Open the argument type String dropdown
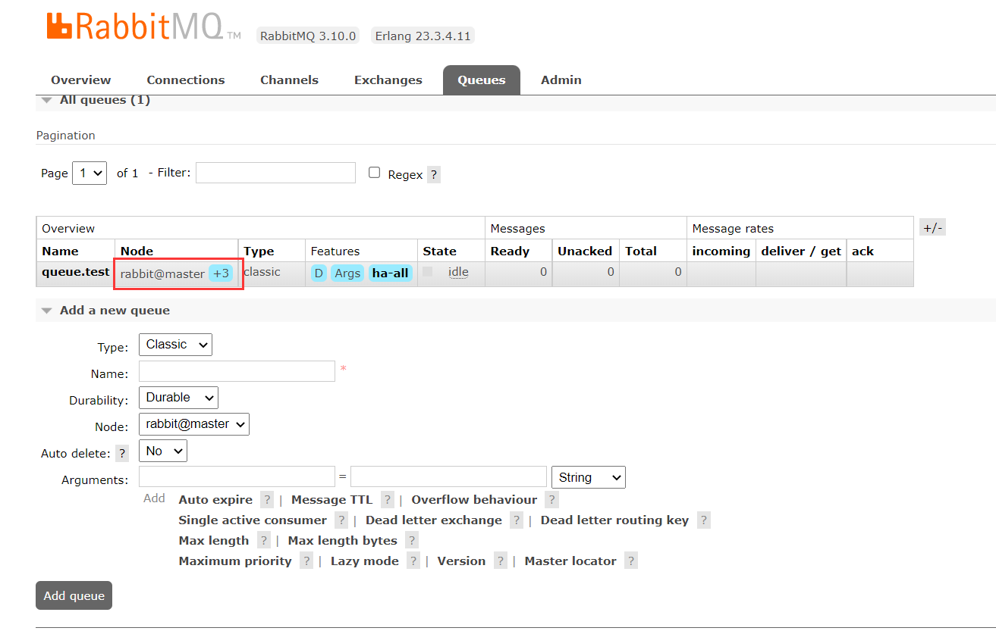The width and height of the screenshot is (996, 631). click(589, 477)
